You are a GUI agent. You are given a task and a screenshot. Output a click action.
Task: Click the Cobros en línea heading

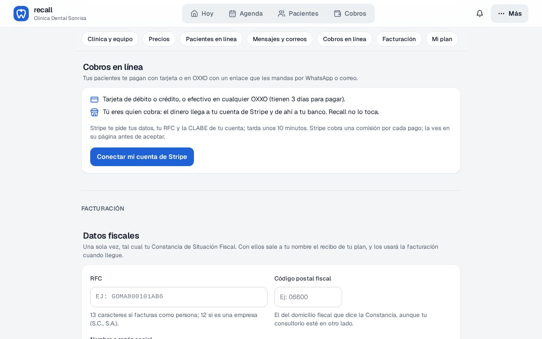coord(113,67)
